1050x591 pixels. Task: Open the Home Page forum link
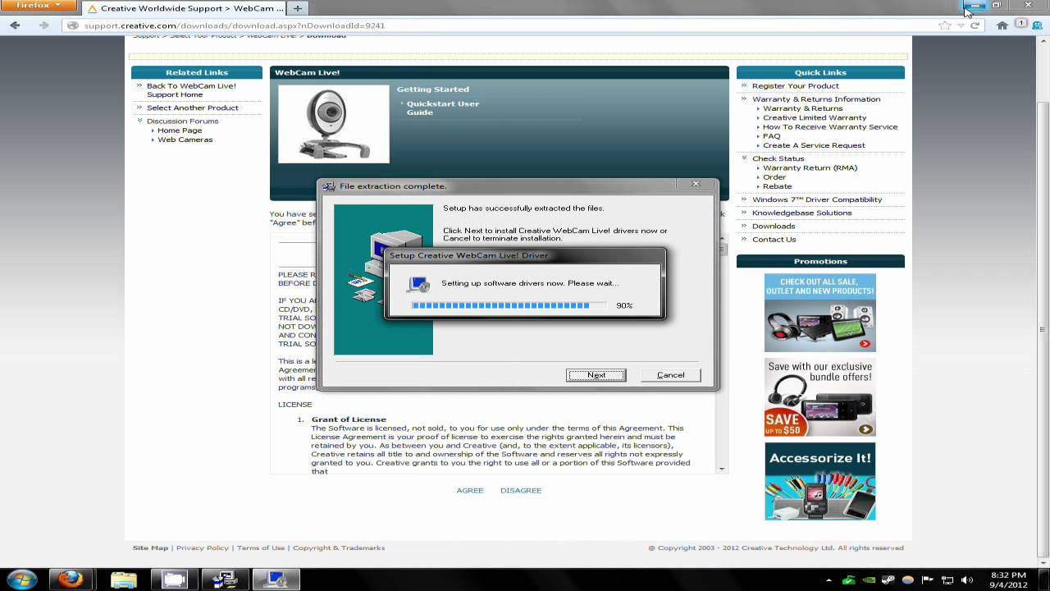[x=180, y=131]
